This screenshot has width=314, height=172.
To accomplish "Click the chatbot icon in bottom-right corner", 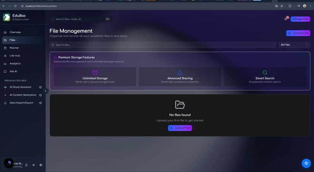I will tap(306, 163).
